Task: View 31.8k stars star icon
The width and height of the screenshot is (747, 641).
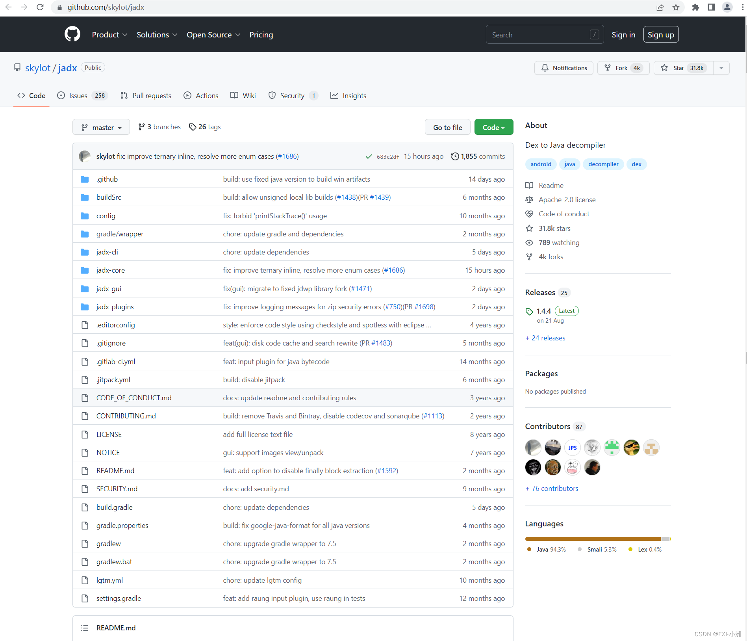Action: tap(529, 229)
